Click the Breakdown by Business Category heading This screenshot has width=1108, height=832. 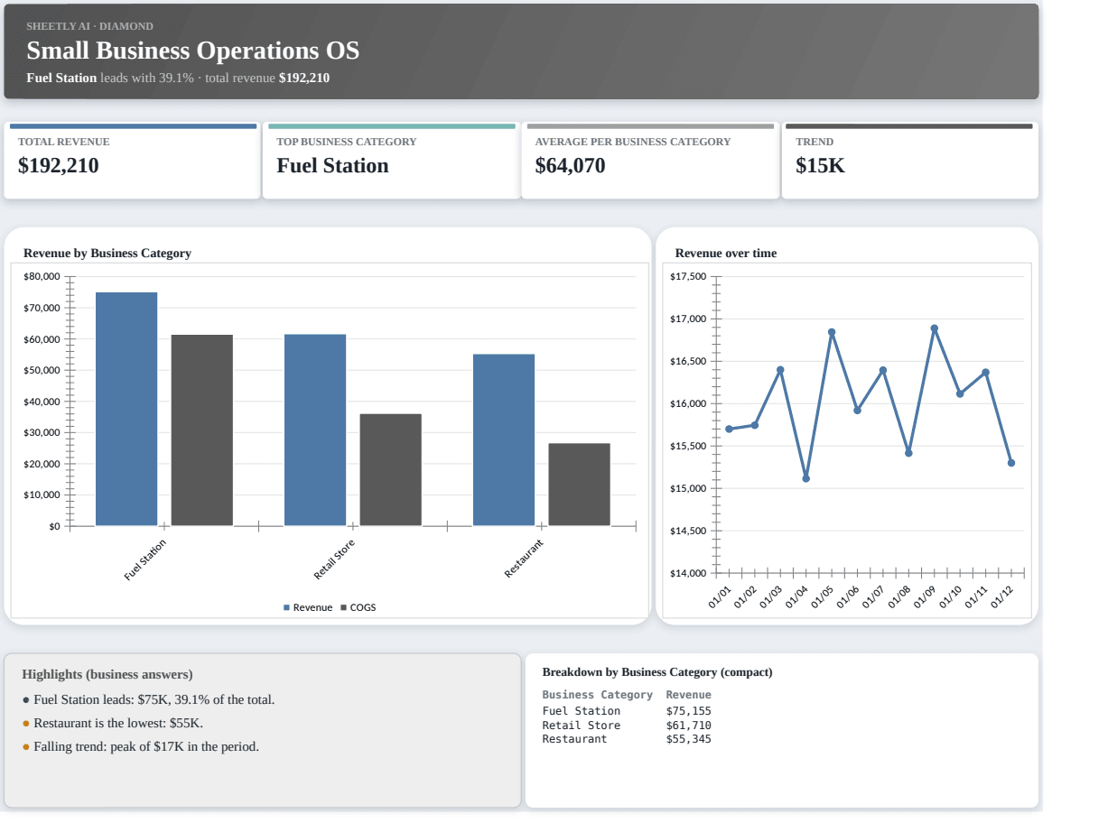pyautogui.click(x=657, y=672)
